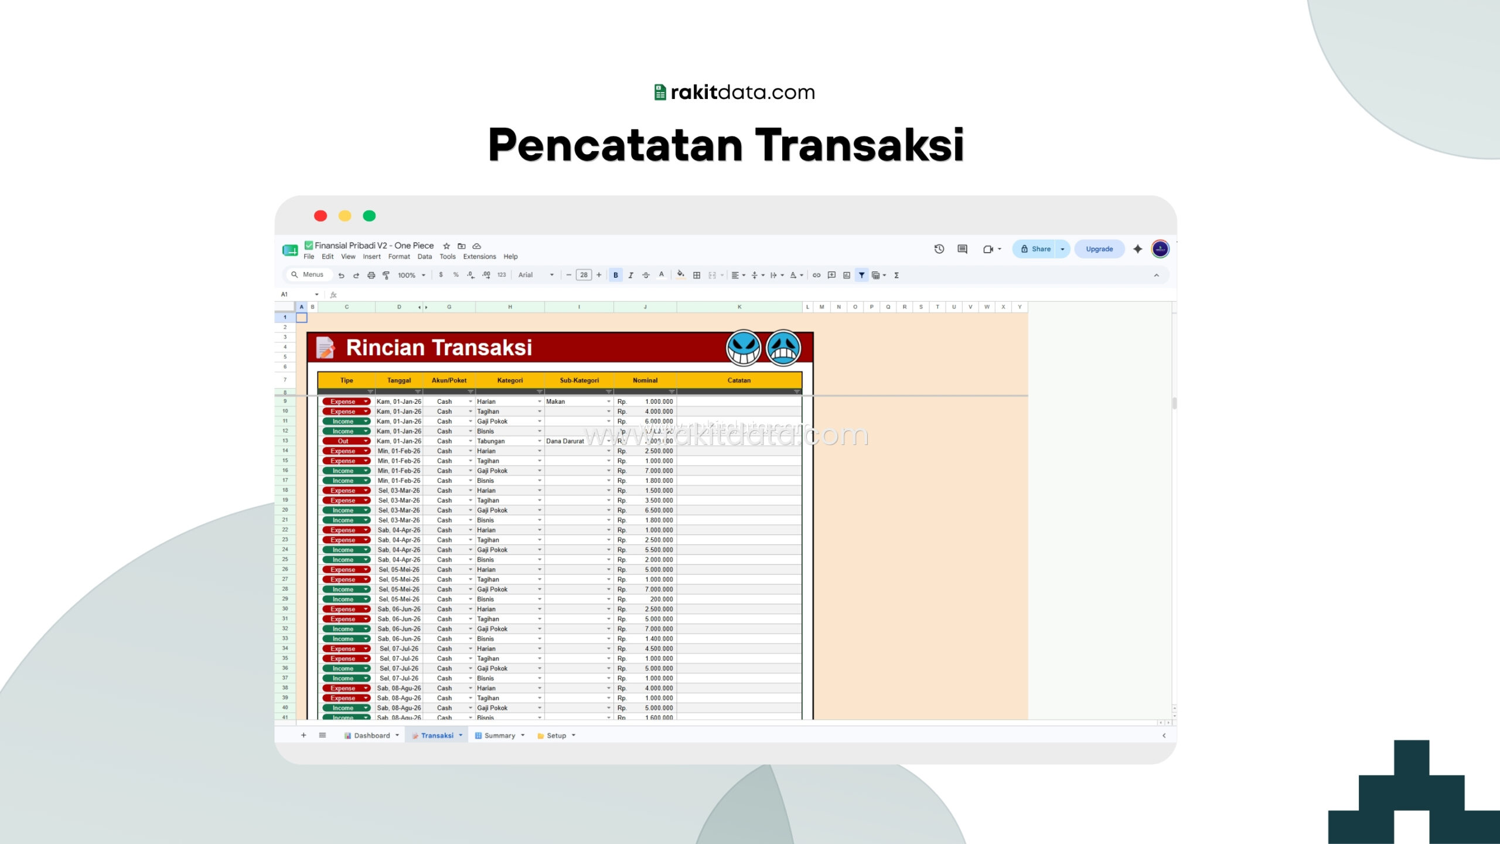The width and height of the screenshot is (1500, 844).
Task: Insert a comment from toolbar
Action: pyautogui.click(x=831, y=275)
